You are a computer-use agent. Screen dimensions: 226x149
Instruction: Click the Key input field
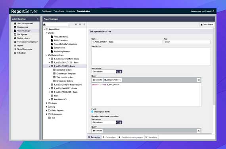tap(187, 42)
